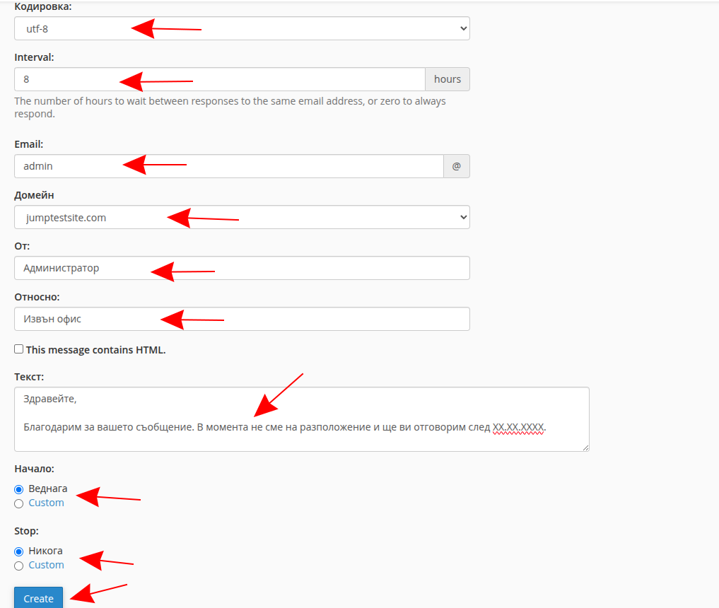Click the Custom link text under Начало
This screenshot has width=719, height=608.
tap(46, 503)
